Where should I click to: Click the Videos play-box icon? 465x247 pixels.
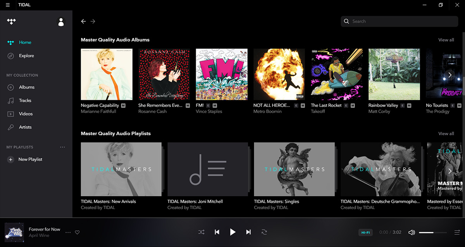click(x=11, y=114)
